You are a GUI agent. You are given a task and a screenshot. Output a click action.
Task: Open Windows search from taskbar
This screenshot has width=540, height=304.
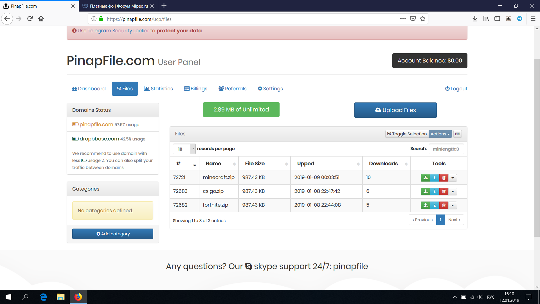26,297
